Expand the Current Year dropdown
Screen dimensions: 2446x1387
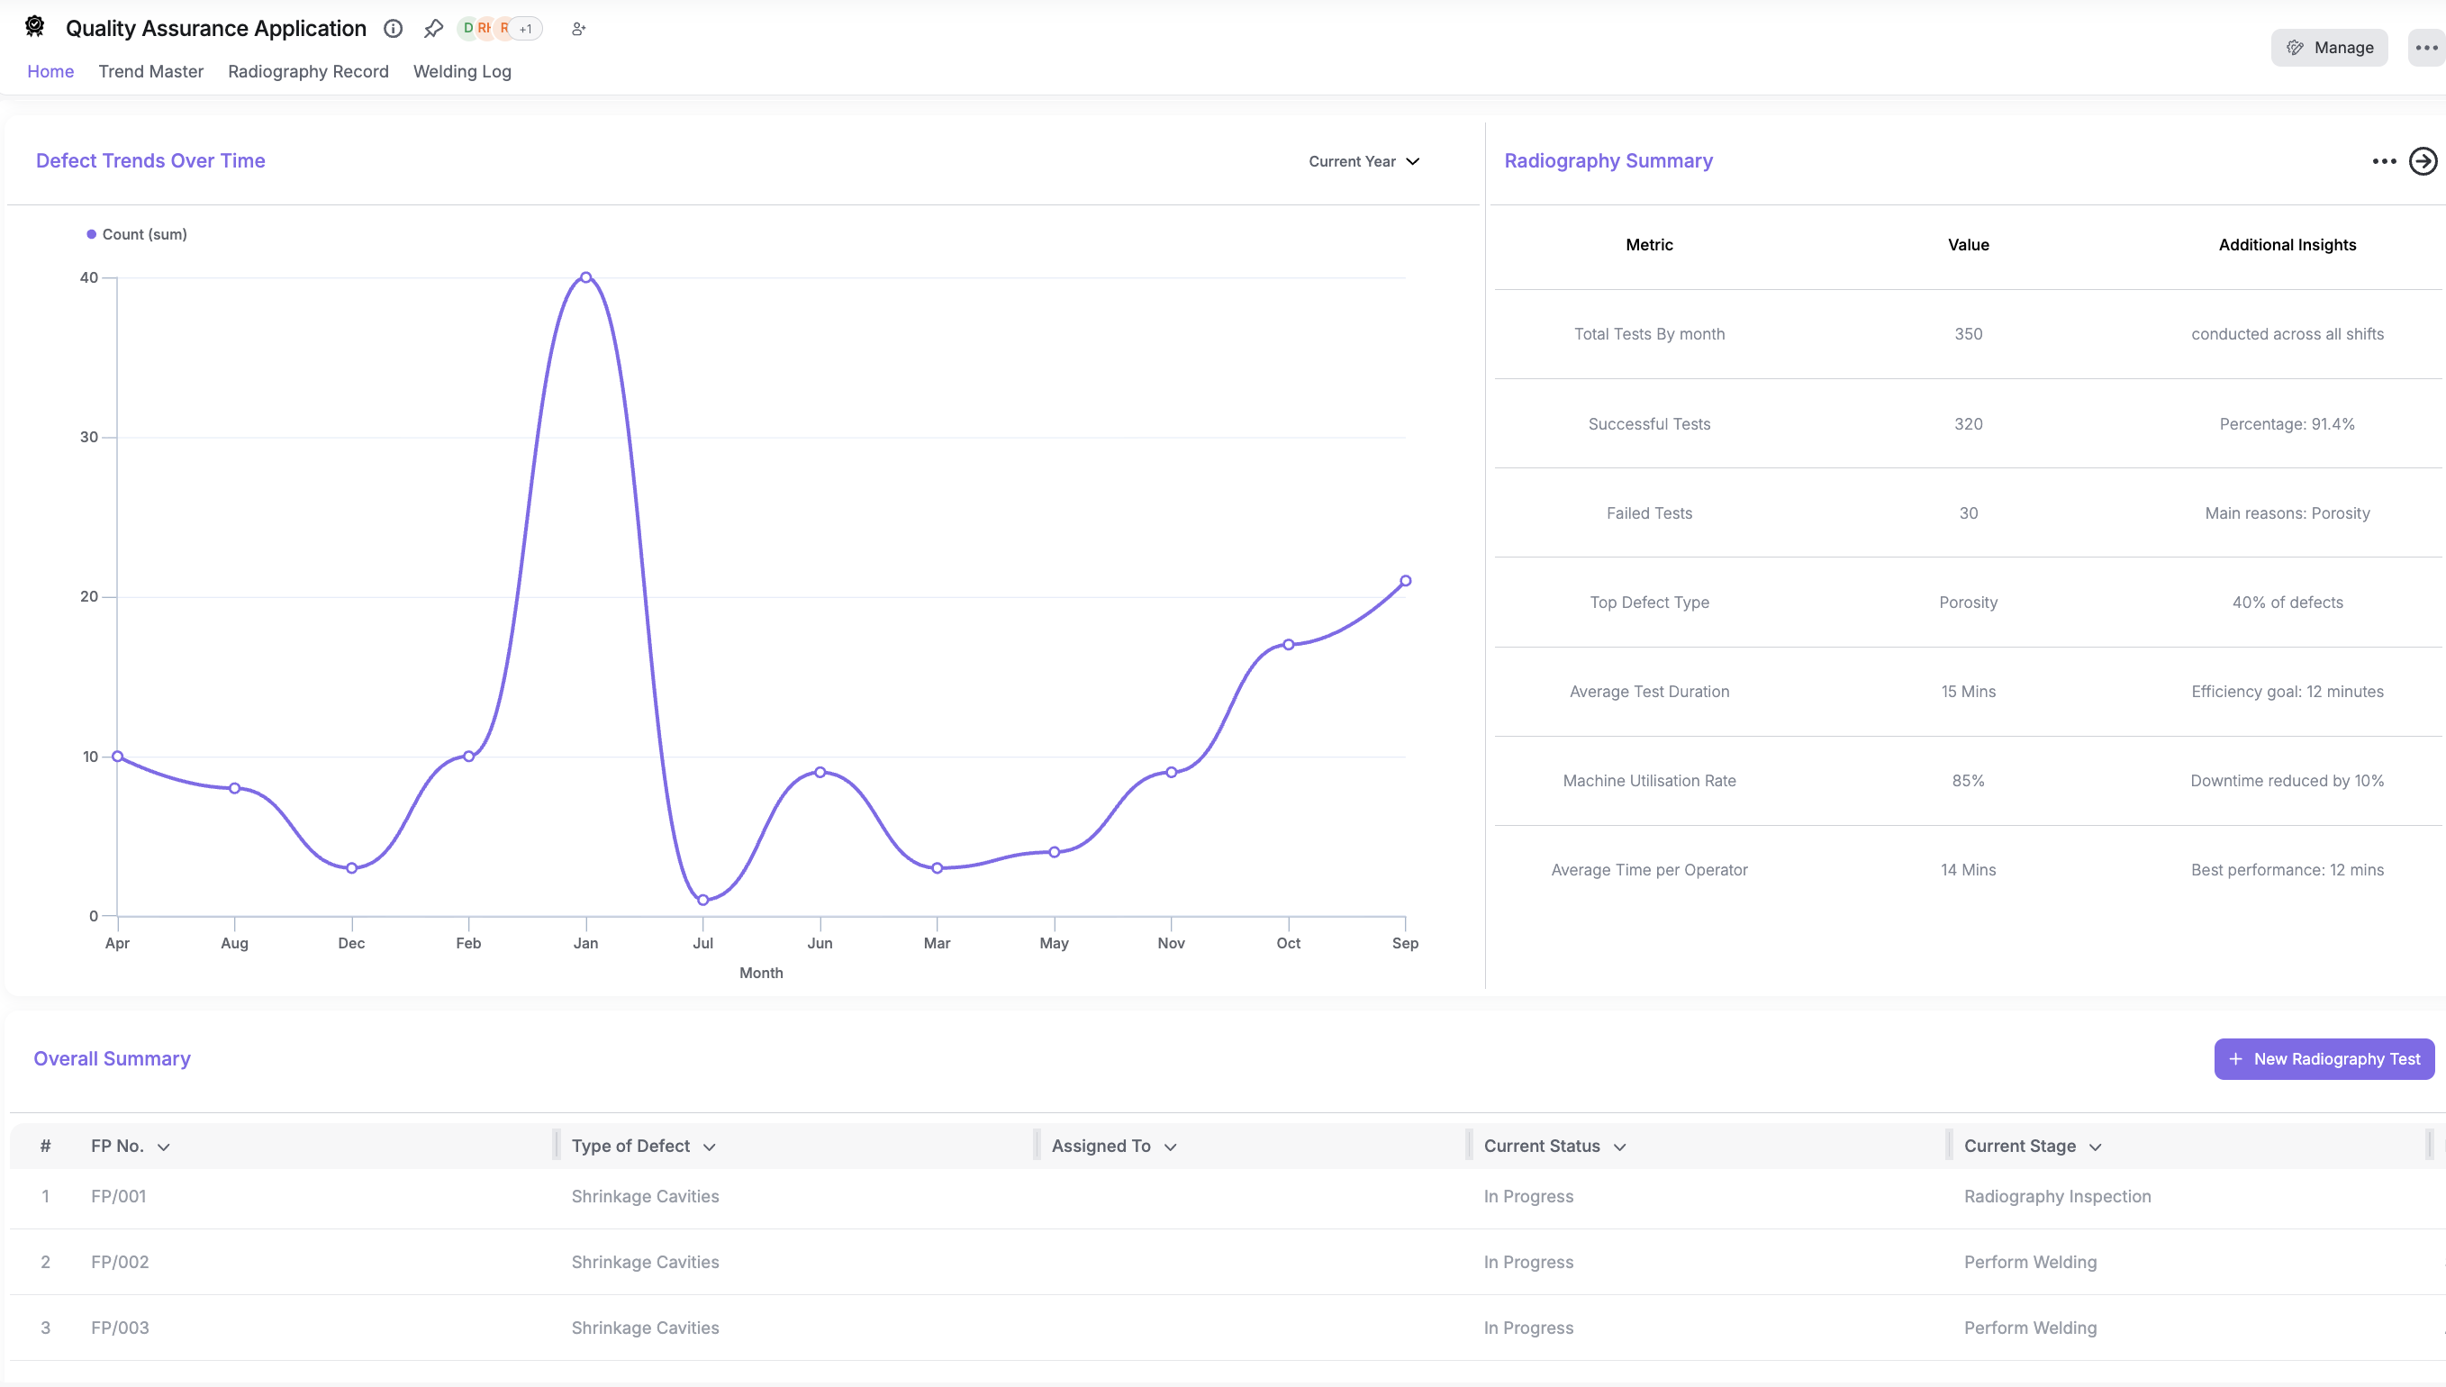click(x=1363, y=161)
